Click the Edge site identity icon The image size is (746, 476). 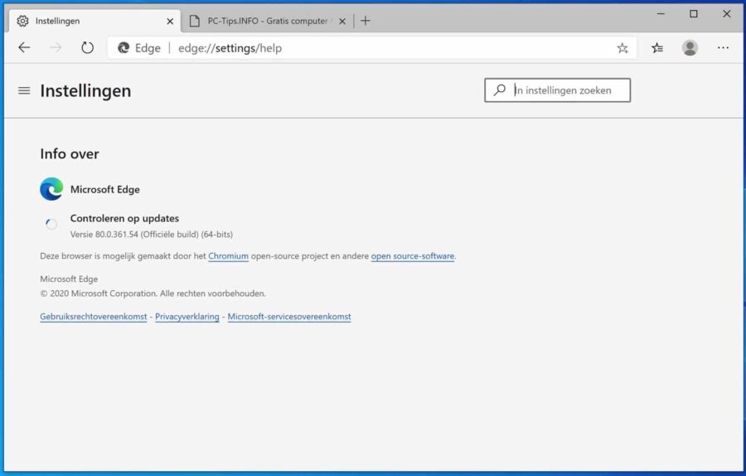tap(124, 48)
